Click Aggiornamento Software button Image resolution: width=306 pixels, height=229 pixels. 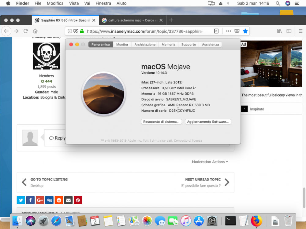208,122
